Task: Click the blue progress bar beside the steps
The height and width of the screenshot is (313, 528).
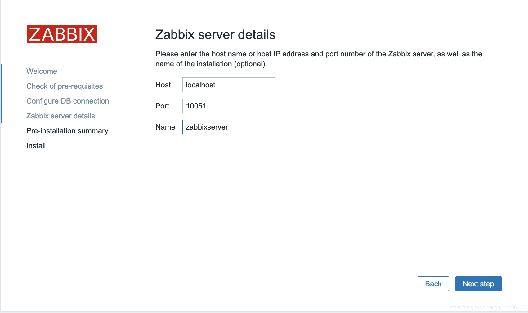Action: coord(2,94)
